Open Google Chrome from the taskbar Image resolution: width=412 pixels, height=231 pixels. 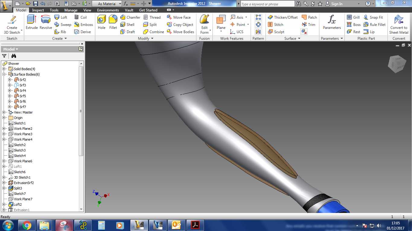[x=27, y=225]
